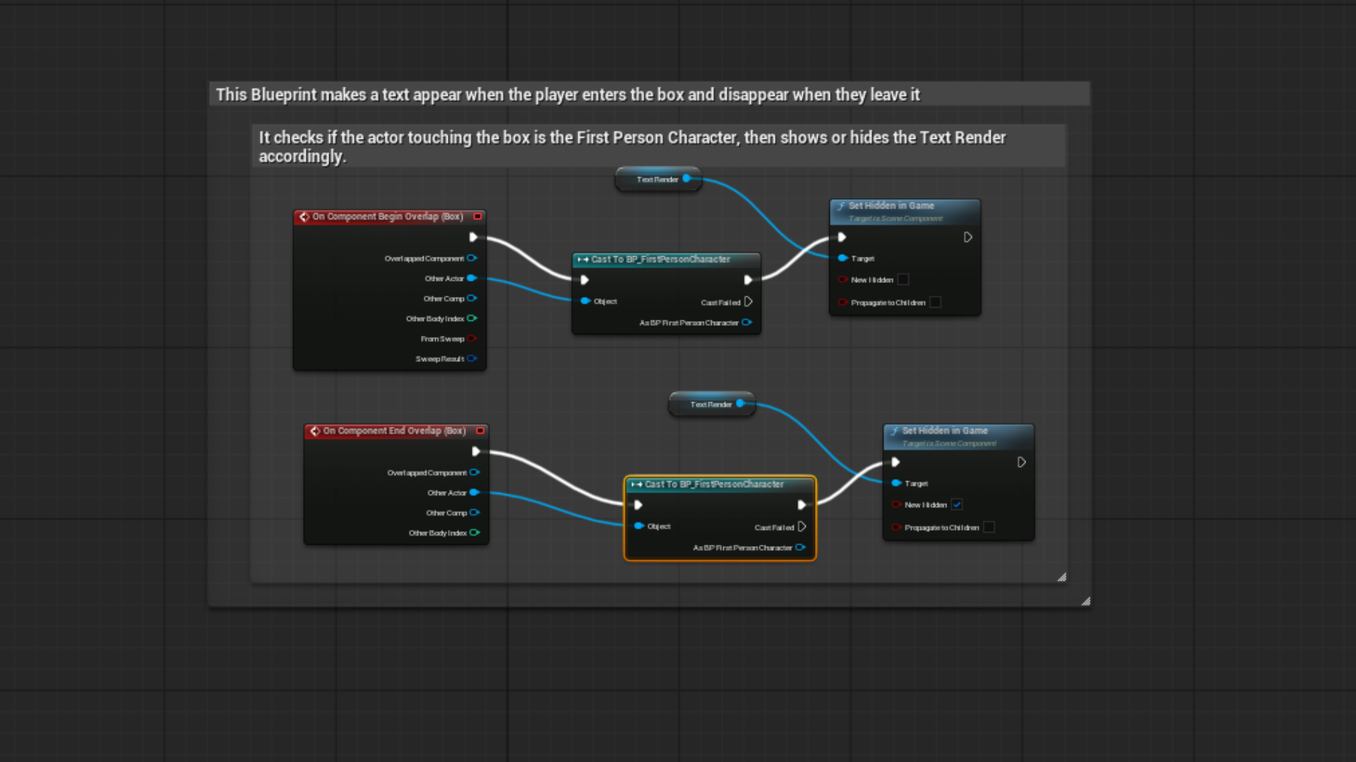Select the On Component End Overlap (Box) node title

(393, 430)
